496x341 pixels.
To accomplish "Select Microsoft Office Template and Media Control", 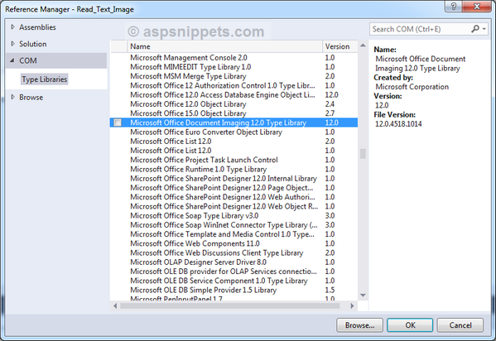I will click(234, 234).
